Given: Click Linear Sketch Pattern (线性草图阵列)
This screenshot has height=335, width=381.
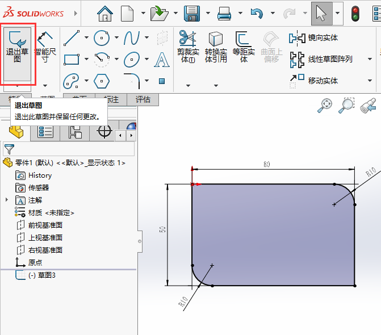Looking at the screenshot, I should point(321,59).
